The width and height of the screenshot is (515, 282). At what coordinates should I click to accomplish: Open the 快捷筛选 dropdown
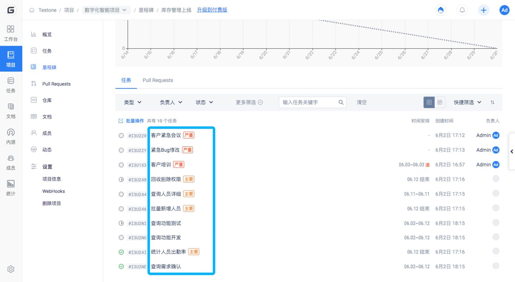point(468,102)
